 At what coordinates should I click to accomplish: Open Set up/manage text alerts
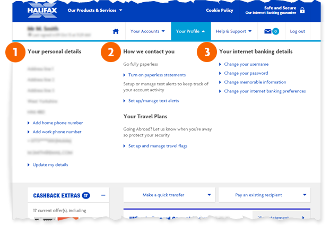(x=154, y=101)
